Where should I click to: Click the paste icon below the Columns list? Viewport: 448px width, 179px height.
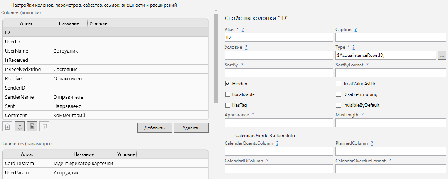pyautogui.click(x=44, y=126)
